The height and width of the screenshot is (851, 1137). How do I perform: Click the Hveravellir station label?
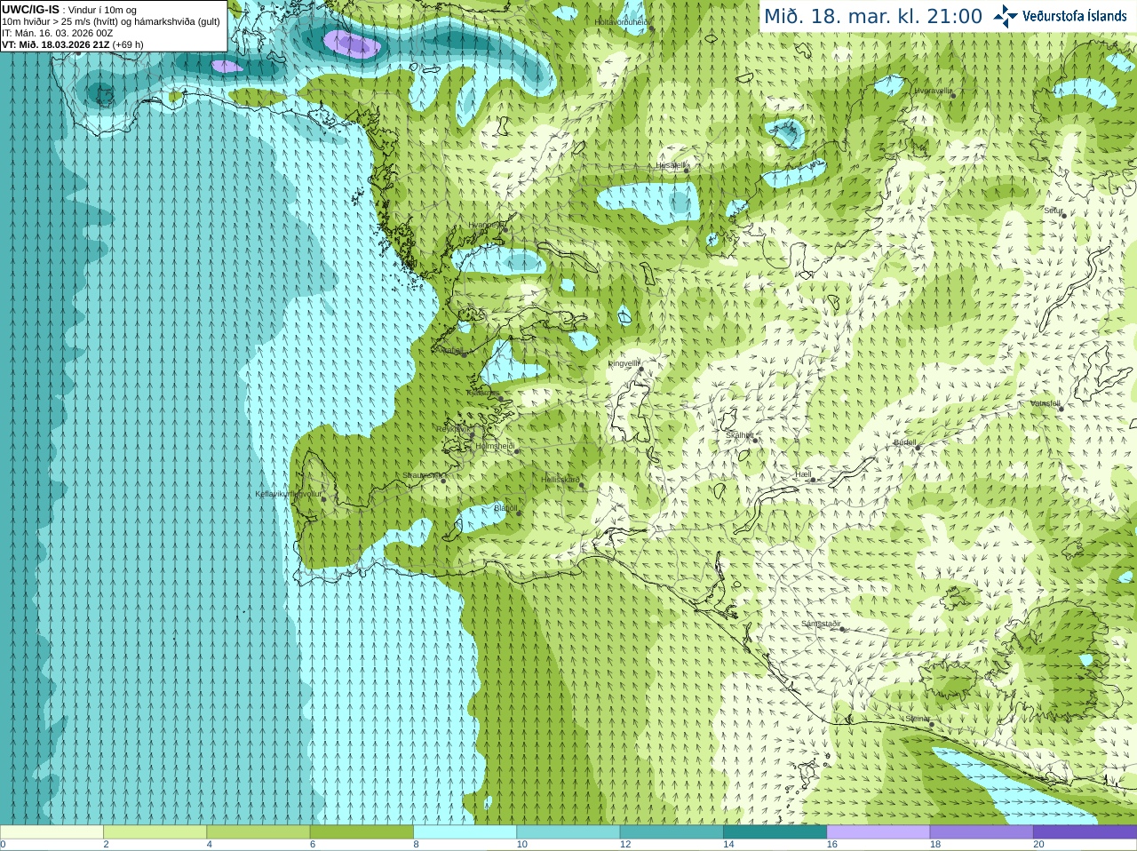pyautogui.click(x=933, y=91)
